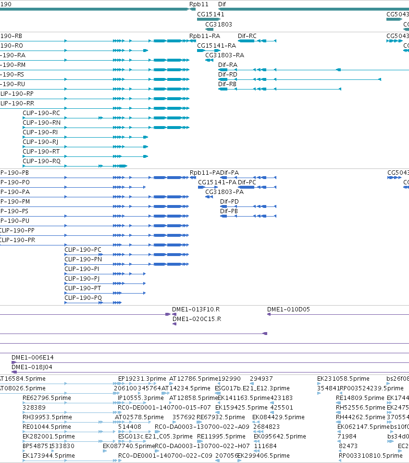Click EST AT12858.5prime label
Viewport: 409px width, 463px height.
point(193,398)
